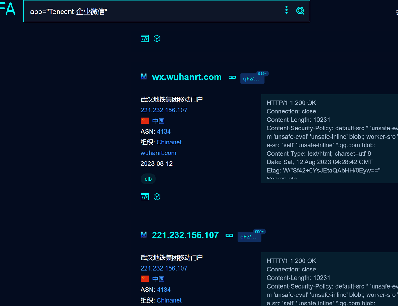Image resolution: width=398 pixels, height=306 pixels.
Task: Open the wuhanrt.com domain link
Action: [x=158, y=153]
